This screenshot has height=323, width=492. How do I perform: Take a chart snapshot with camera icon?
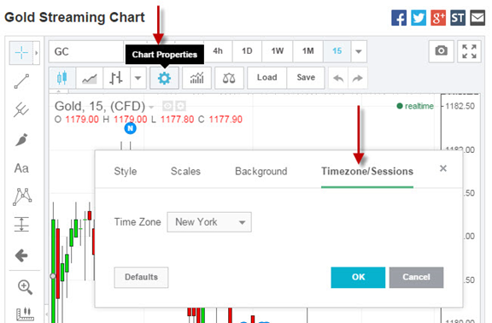[441, 51]
